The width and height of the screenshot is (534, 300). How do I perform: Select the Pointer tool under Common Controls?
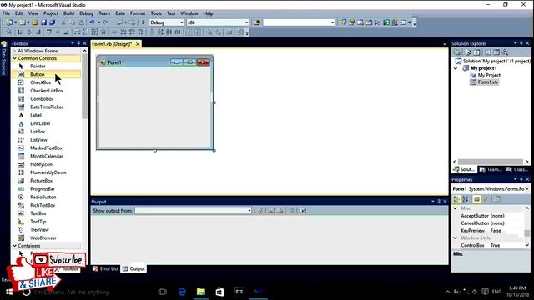(47, 66)
